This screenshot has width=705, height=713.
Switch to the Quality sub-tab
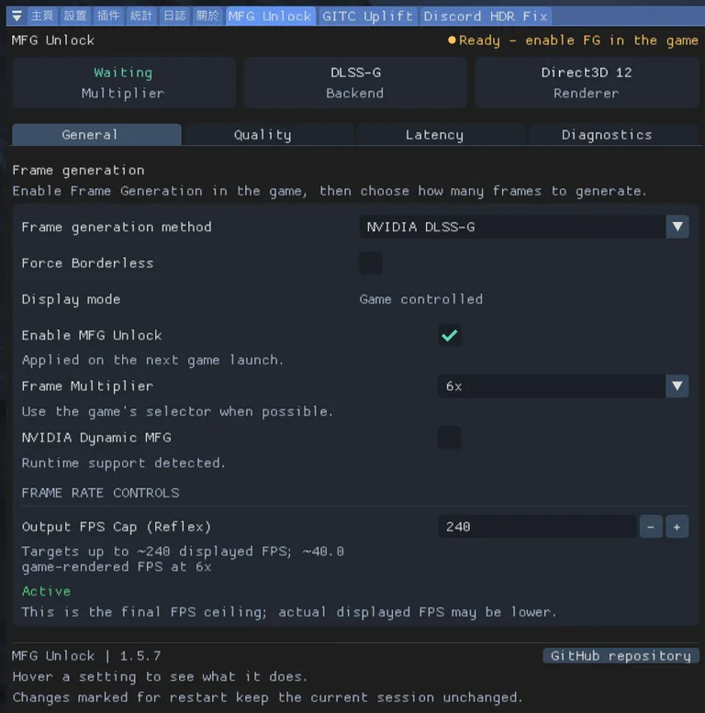point(268,135)
